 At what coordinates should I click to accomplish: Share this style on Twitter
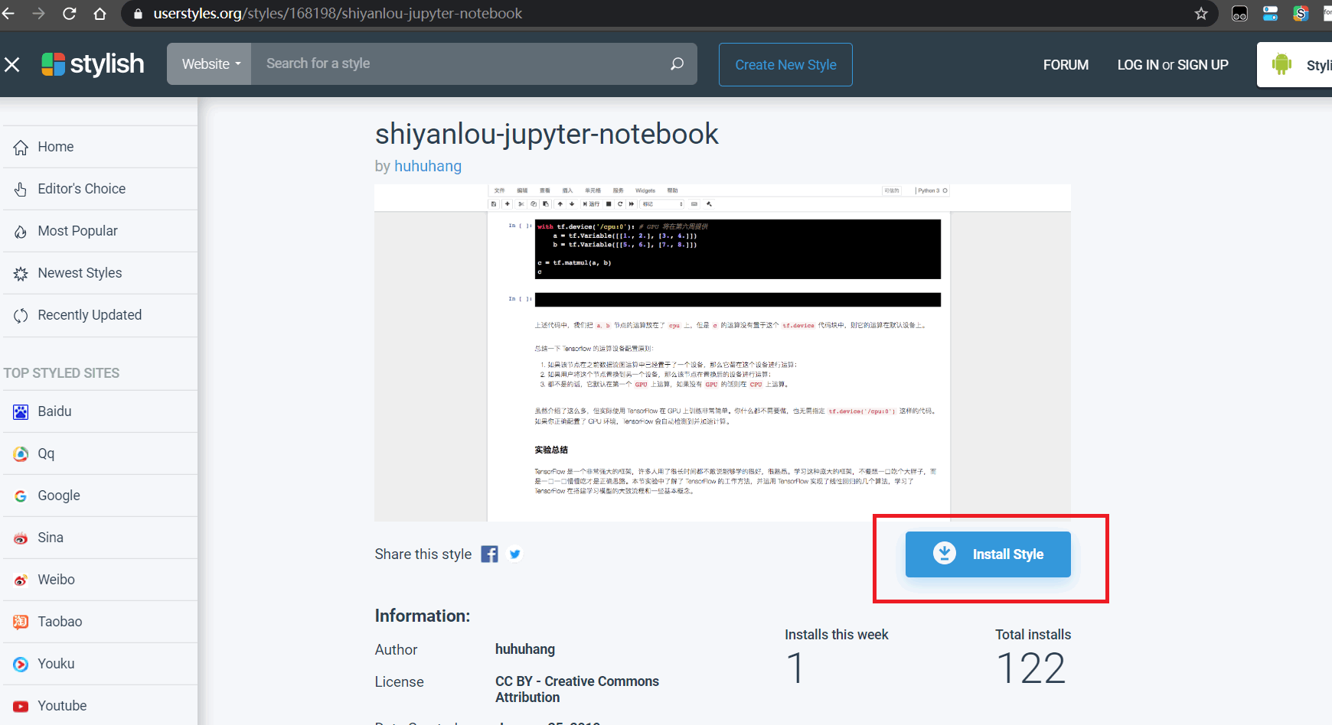[514, 554]
